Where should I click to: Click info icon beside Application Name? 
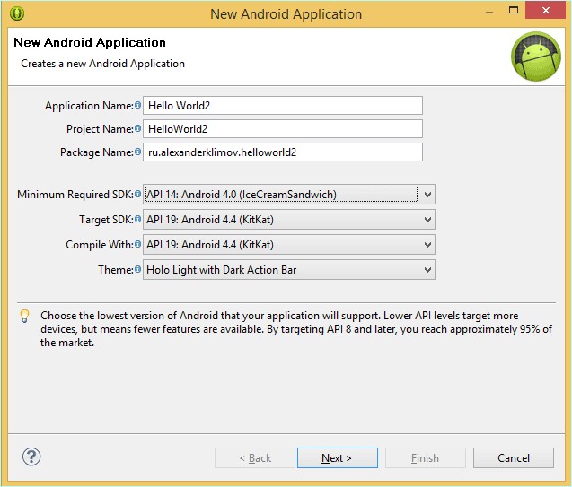point(137,105)
